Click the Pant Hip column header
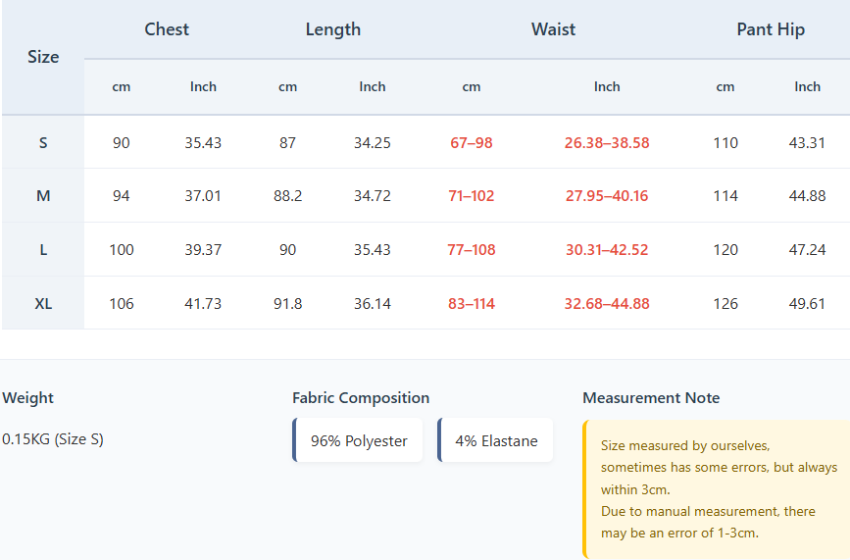 pos(771,29)
